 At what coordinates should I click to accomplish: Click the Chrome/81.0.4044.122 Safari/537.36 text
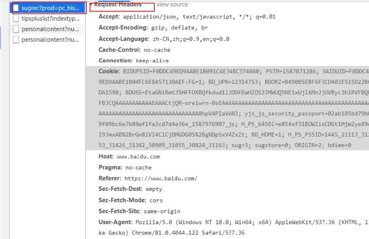coord(188,233)
